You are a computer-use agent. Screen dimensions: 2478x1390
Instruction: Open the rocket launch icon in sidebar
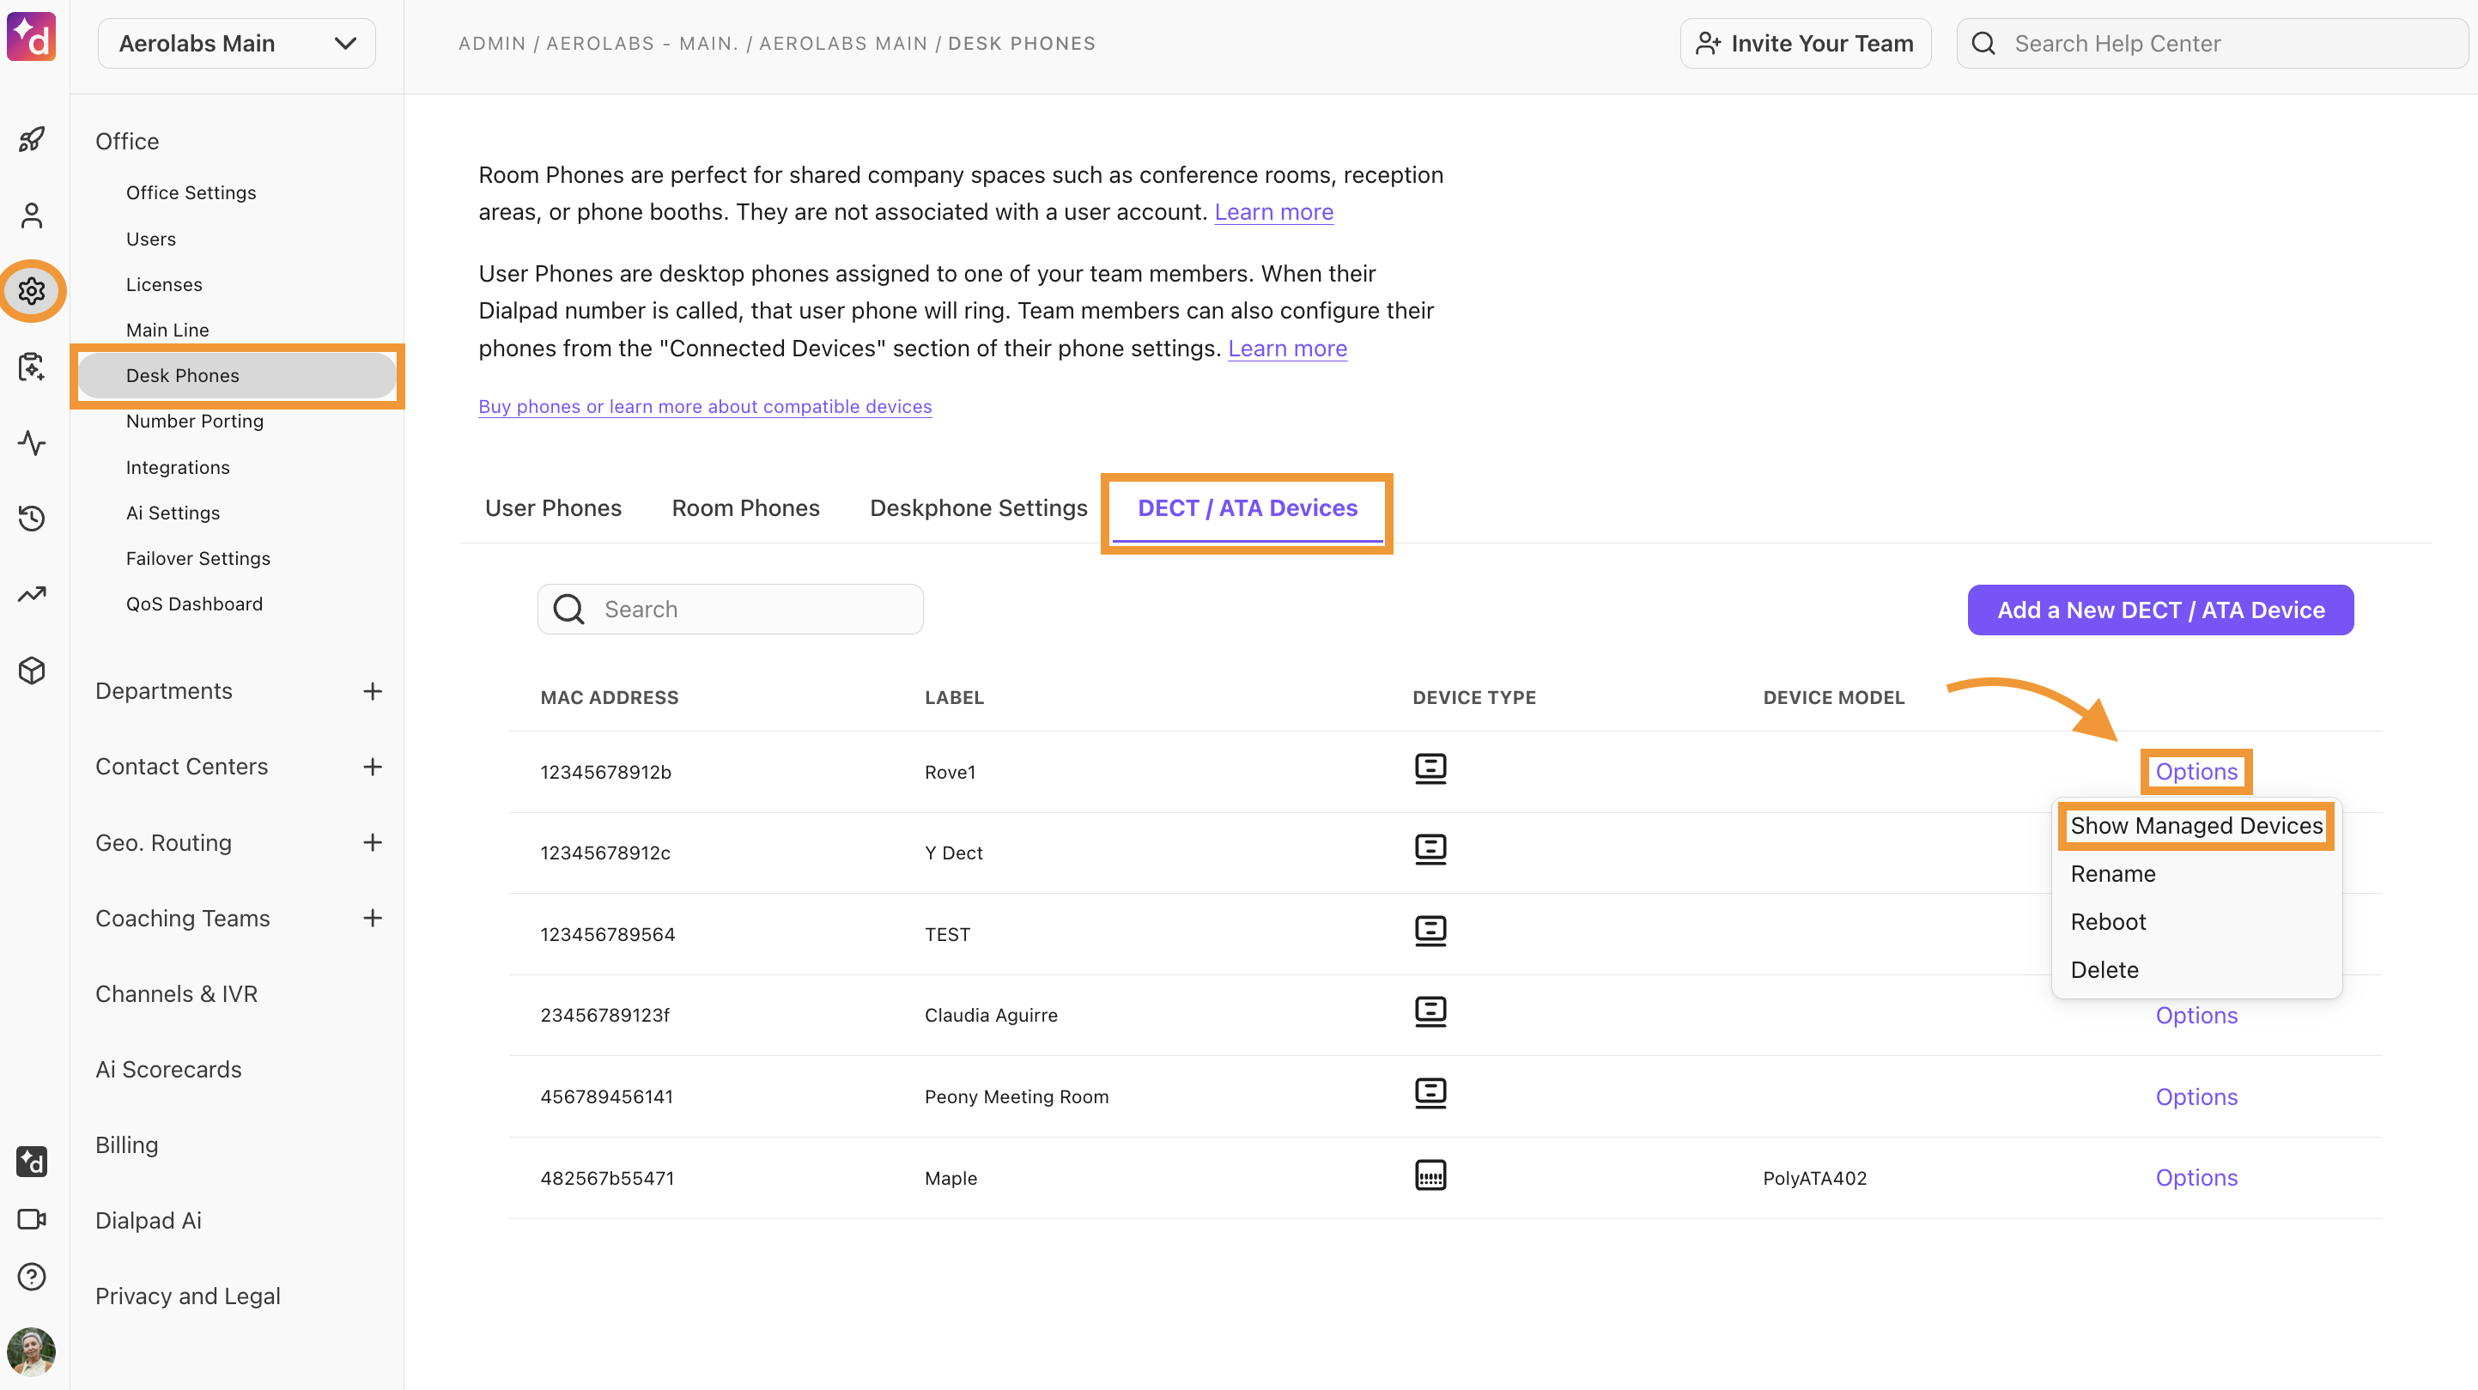coord(32,139)
